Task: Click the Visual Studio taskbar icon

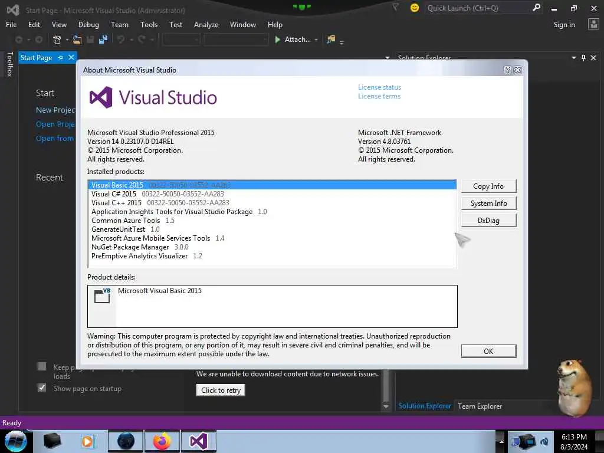Action: coord(198,441)
